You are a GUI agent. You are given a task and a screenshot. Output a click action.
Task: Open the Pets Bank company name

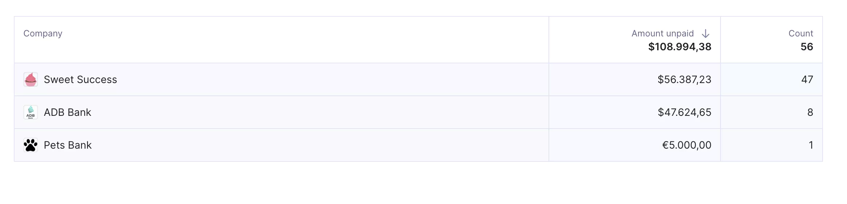(68, 145)
